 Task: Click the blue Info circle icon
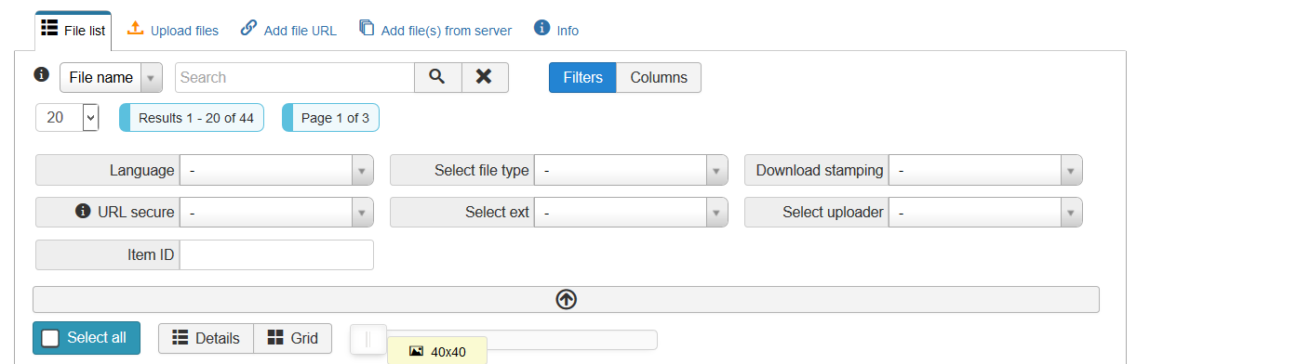click(x=541, y=28)
